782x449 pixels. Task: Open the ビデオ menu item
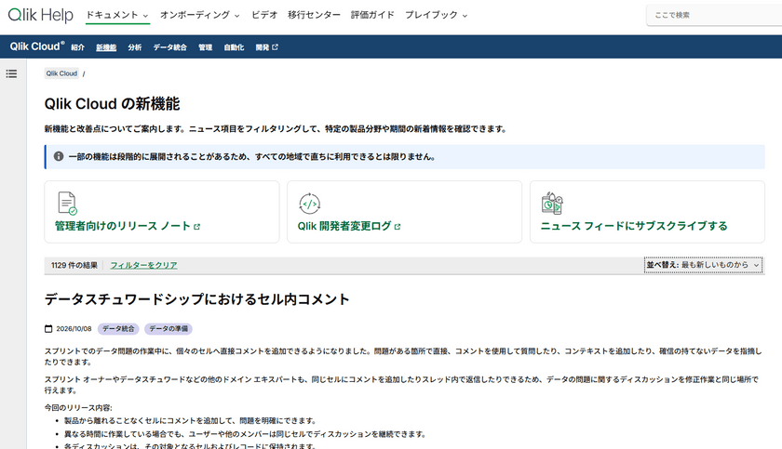(x=263, y=15)
